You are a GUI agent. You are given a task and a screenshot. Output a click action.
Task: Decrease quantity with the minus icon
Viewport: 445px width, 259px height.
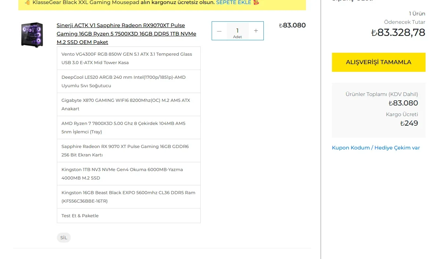(219, 31)
